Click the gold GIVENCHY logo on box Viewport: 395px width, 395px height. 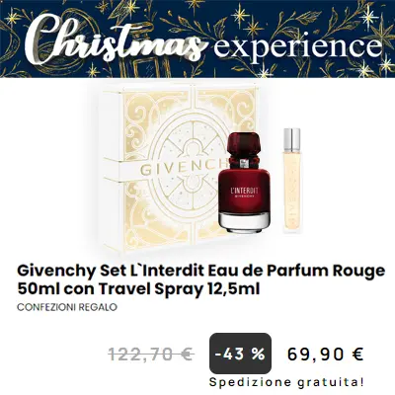pos(185,169)
